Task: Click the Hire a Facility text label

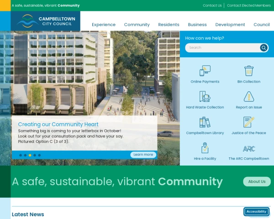Action: point(205,159)
